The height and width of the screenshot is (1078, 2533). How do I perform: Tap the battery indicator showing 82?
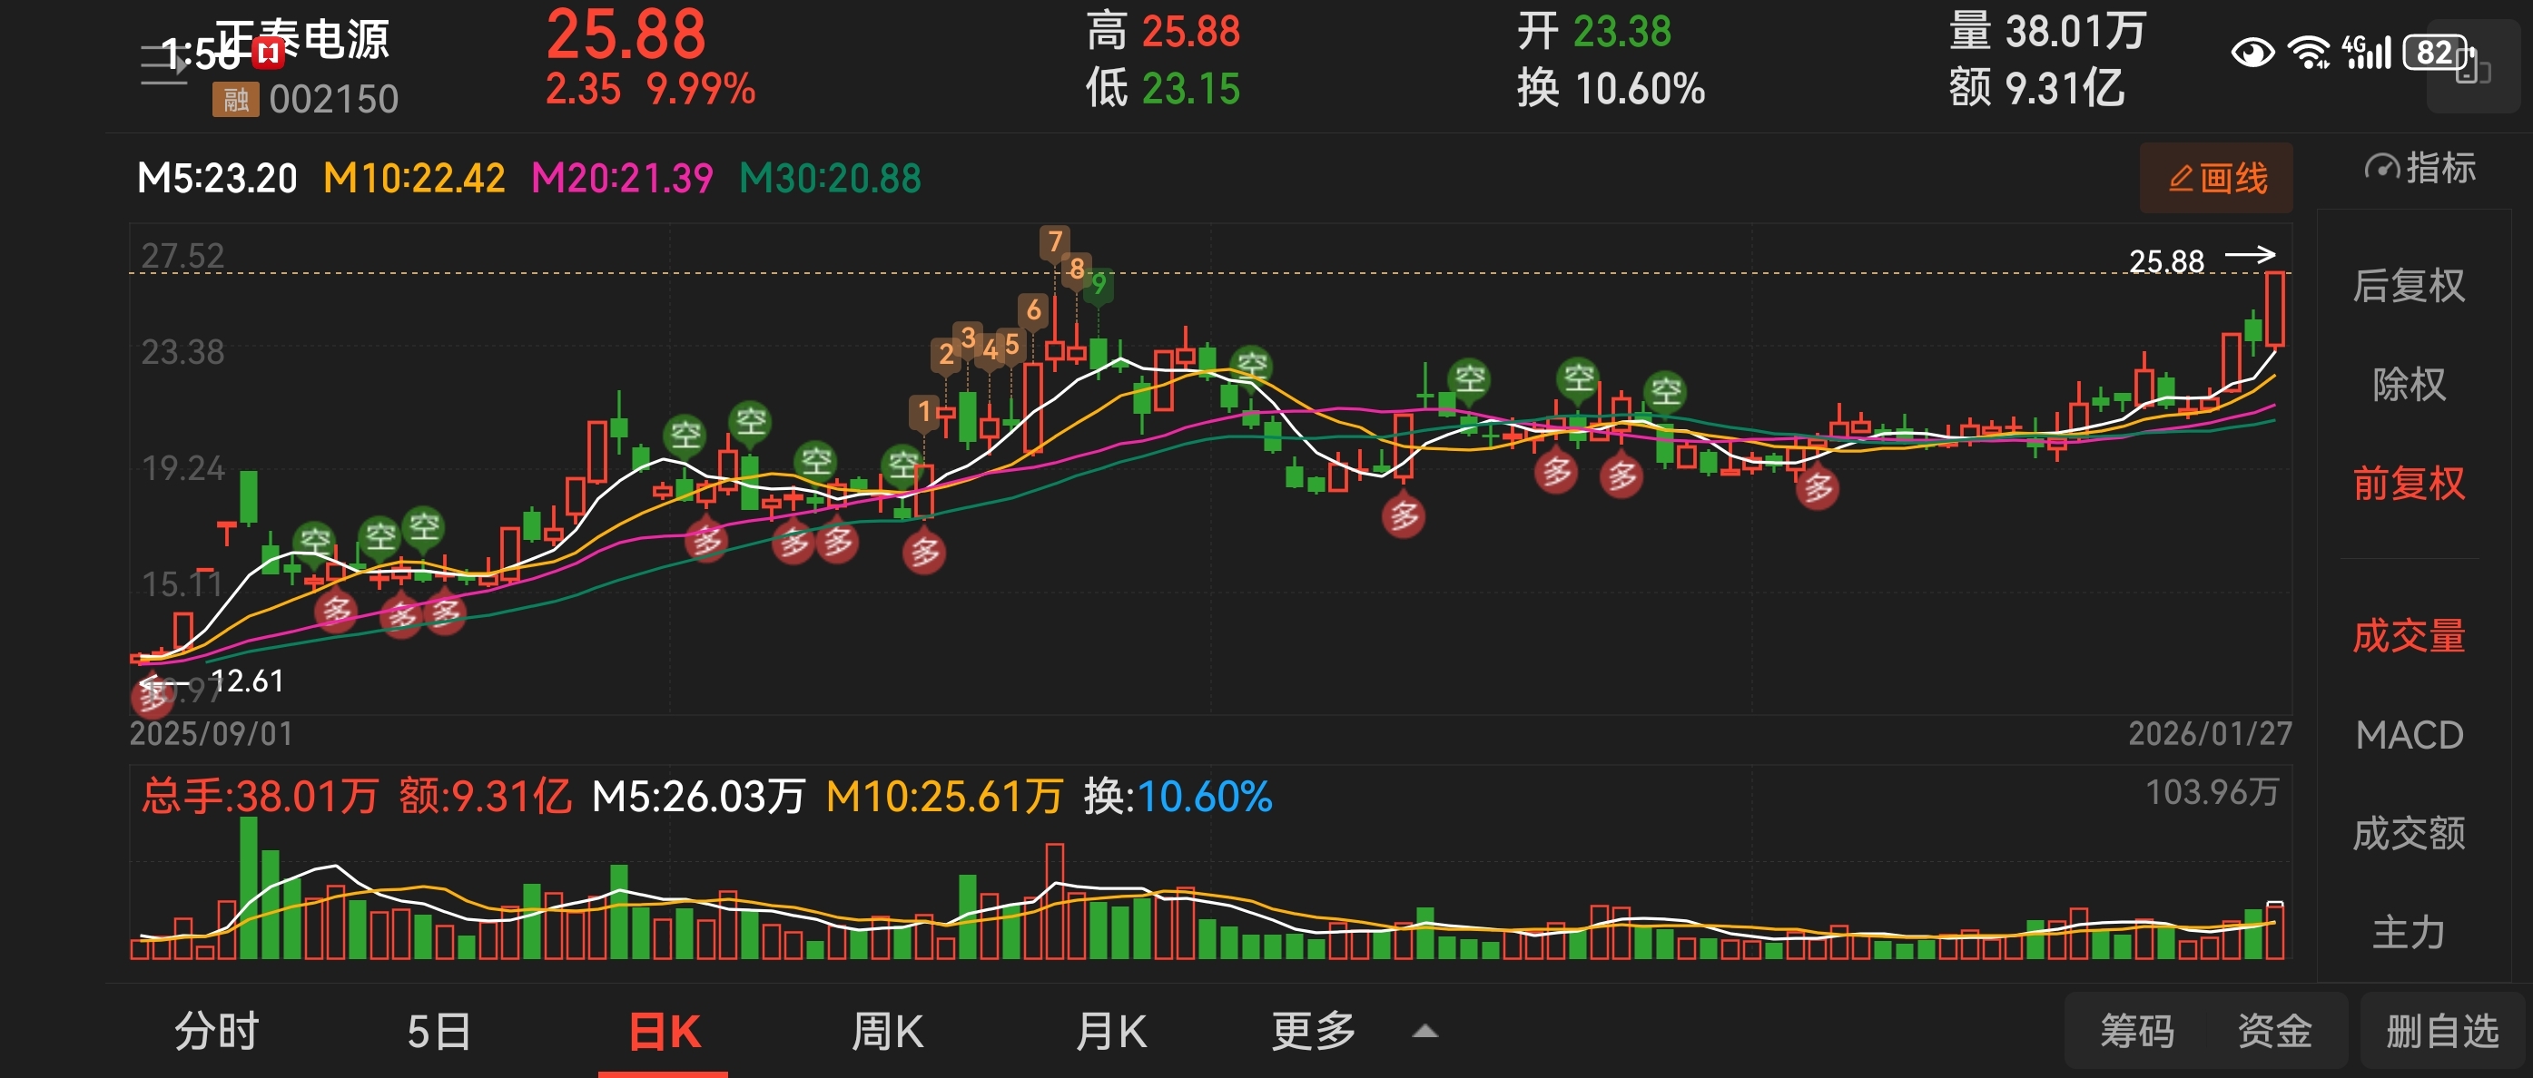click(2437, 52)
